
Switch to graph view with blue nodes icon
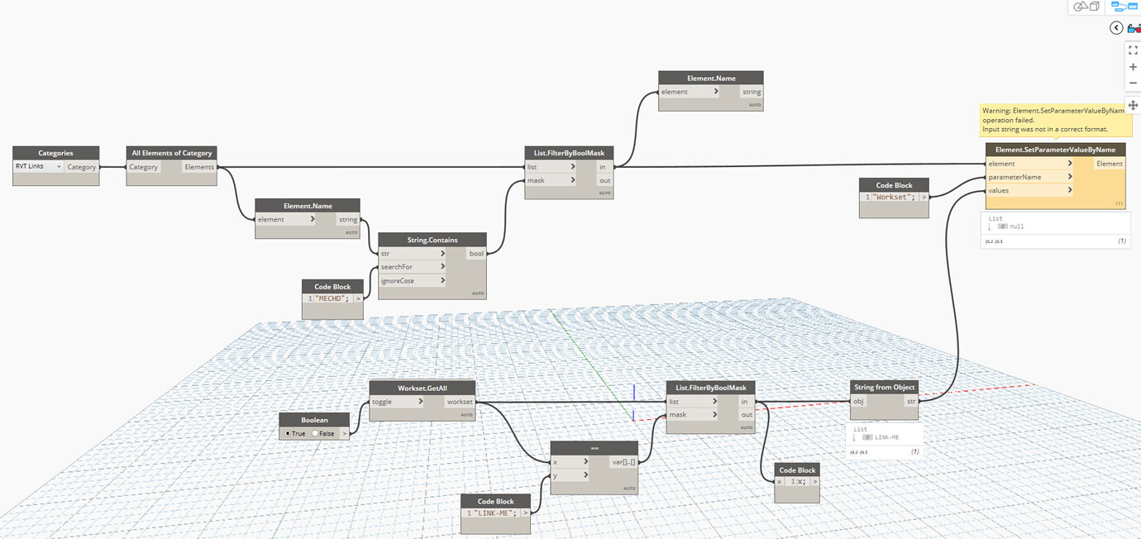click(1126, 7)
